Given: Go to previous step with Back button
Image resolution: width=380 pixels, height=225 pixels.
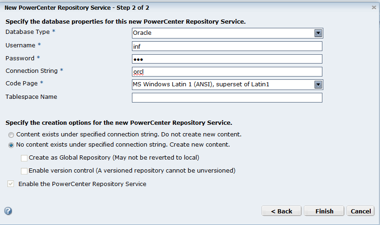Looking at the screenshot, I should click(x=282, y=211).
